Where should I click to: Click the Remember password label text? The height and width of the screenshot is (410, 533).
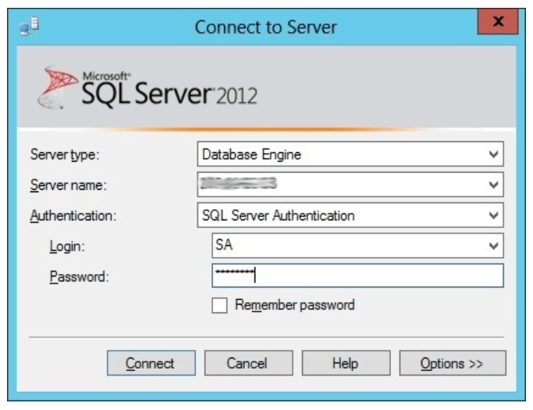pos(294,305)
